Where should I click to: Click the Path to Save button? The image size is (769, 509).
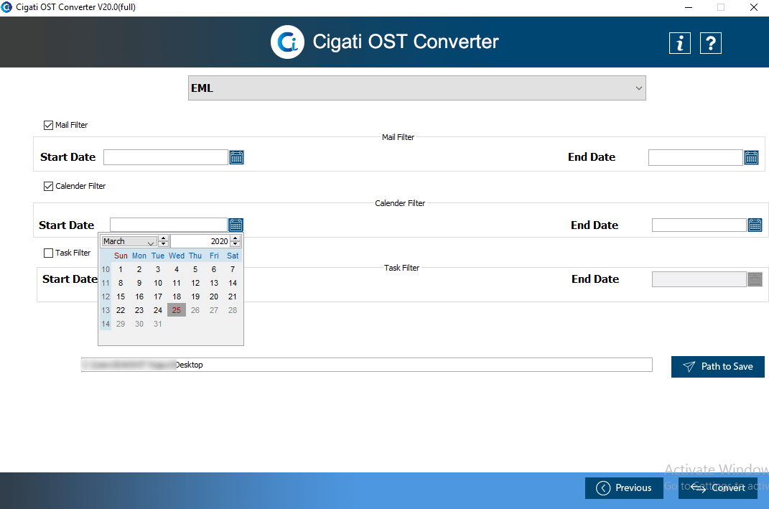tap(717, 367)
